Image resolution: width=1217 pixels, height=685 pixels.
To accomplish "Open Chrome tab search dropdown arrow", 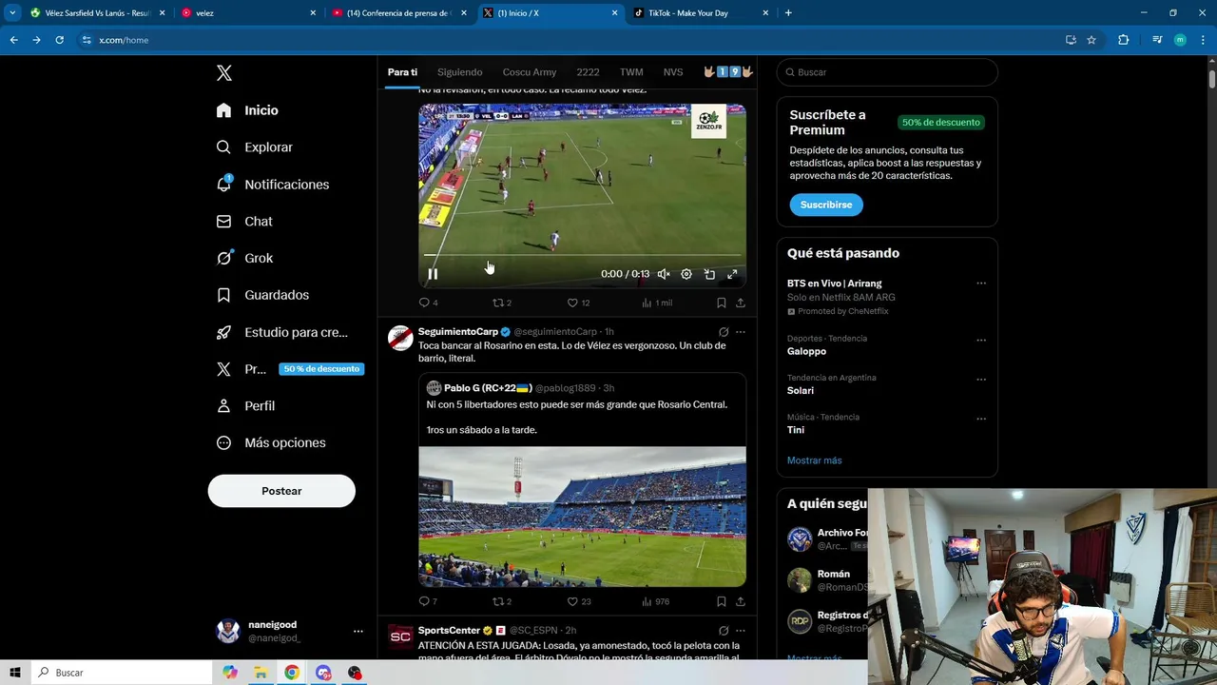I will coord(12,13).
